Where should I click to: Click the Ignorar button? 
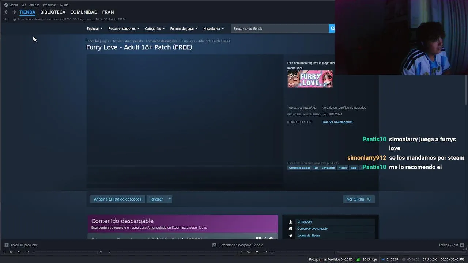pos(156,199)
